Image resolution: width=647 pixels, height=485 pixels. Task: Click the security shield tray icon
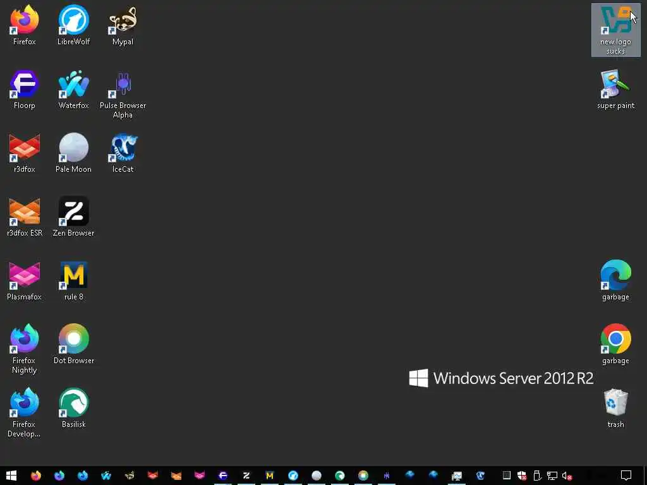pos(522,476)
